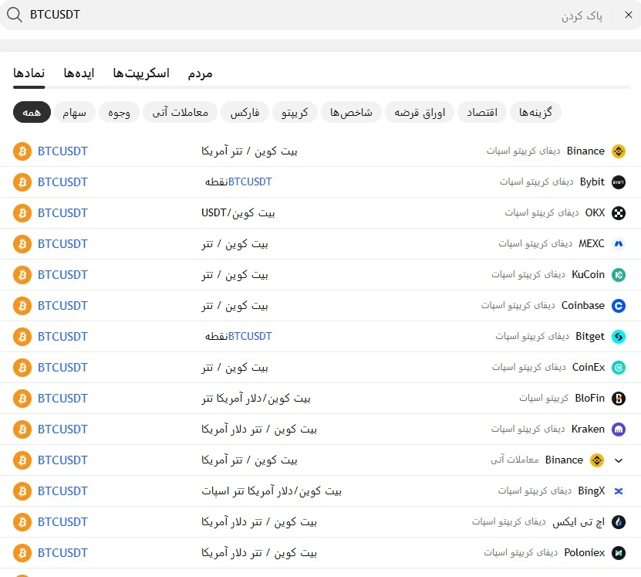Click the search magnifier icon
Image resolution: width=641 pixels, height=577 pixels.
[x=15, y=15]
